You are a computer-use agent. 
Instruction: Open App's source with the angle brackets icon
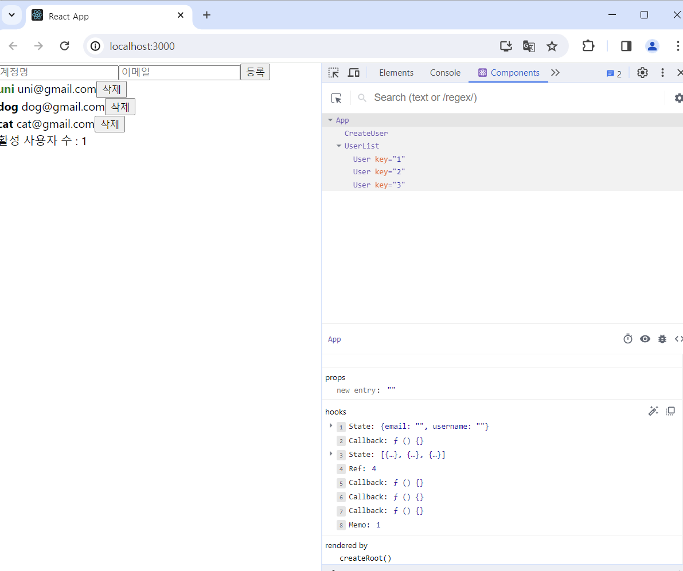click(x=678, y=339)
